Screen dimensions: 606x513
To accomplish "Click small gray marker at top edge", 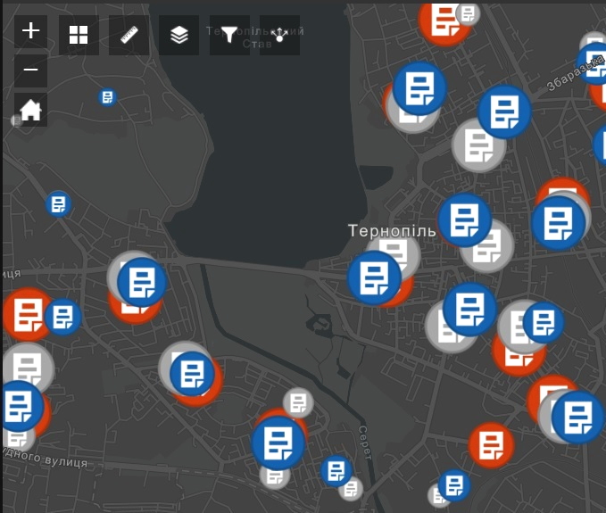I will 467,13.
